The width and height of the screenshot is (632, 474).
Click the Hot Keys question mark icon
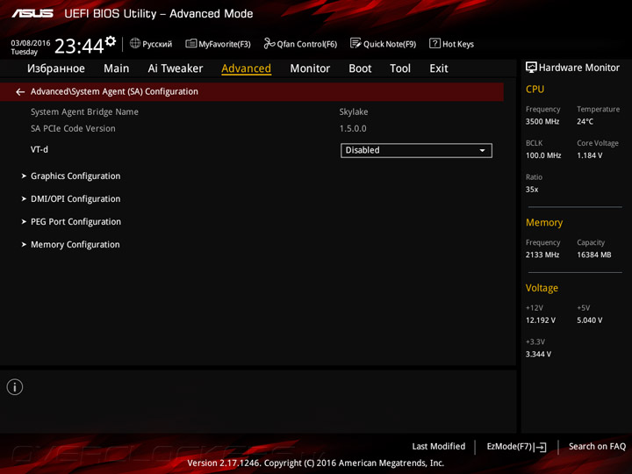(x=434, y=43)
